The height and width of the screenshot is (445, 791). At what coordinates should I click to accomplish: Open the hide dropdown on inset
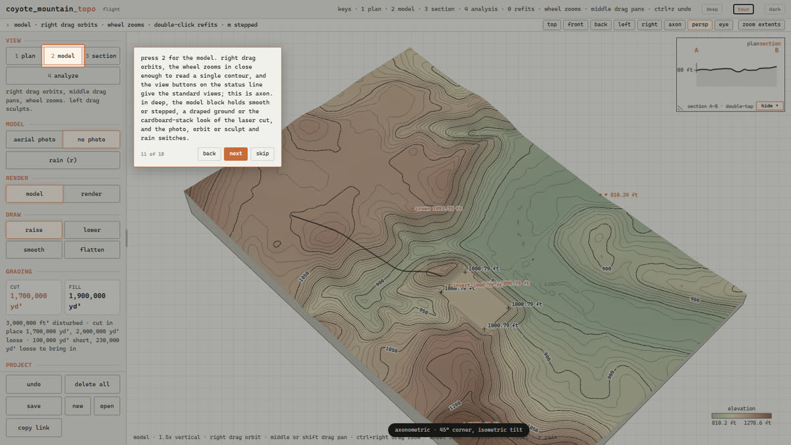770,105
